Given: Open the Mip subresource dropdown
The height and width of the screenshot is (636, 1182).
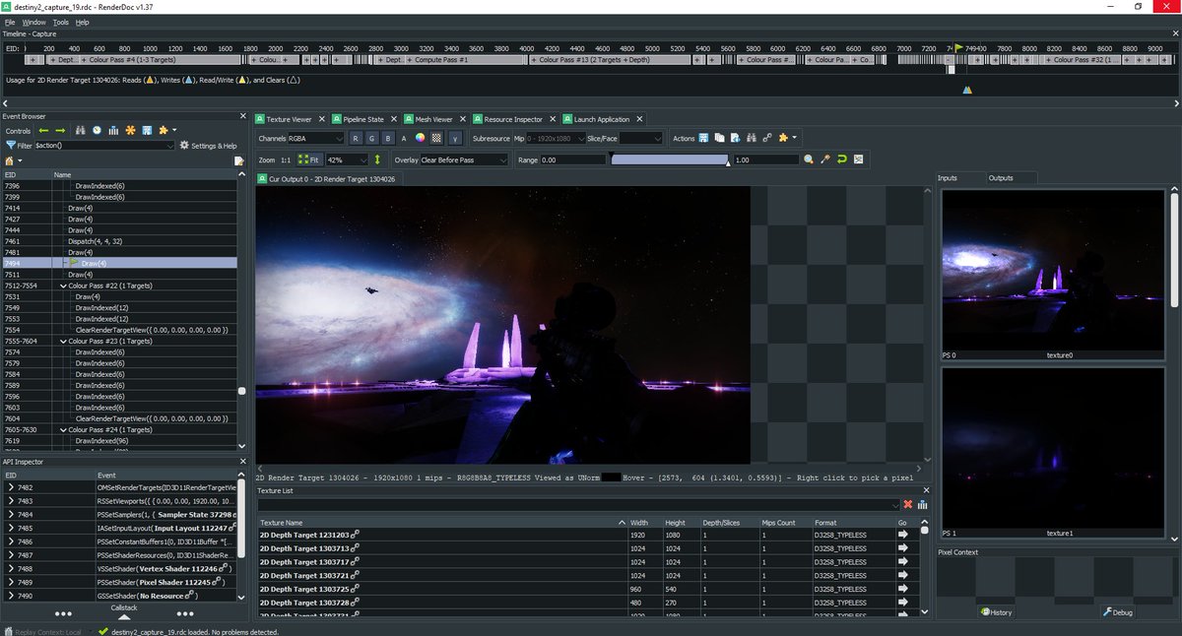Looking at the screenshot, I should (557, 138).
